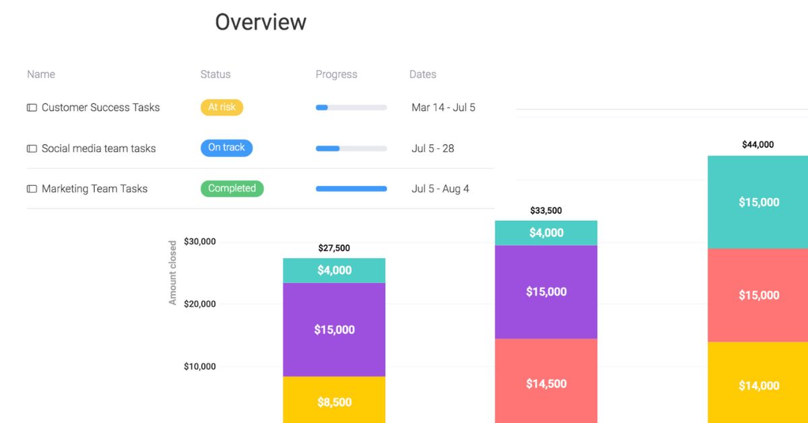Sort by the Status column header
This screenshot has width=808, height=423.
coord(215,75)
